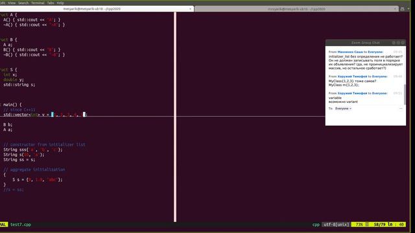The height and width of the screenshot is (233, 415).
Task: Click the 'std::vector<int> v' code line
Action: pos(45,115)
